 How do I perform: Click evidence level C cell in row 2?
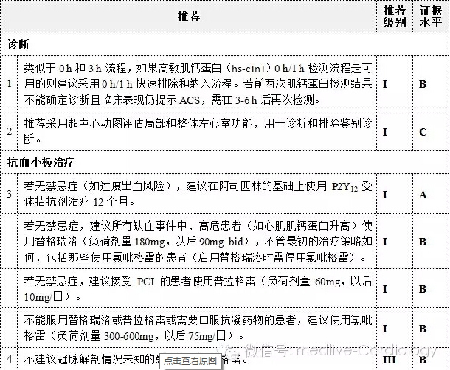coord(423,131)
